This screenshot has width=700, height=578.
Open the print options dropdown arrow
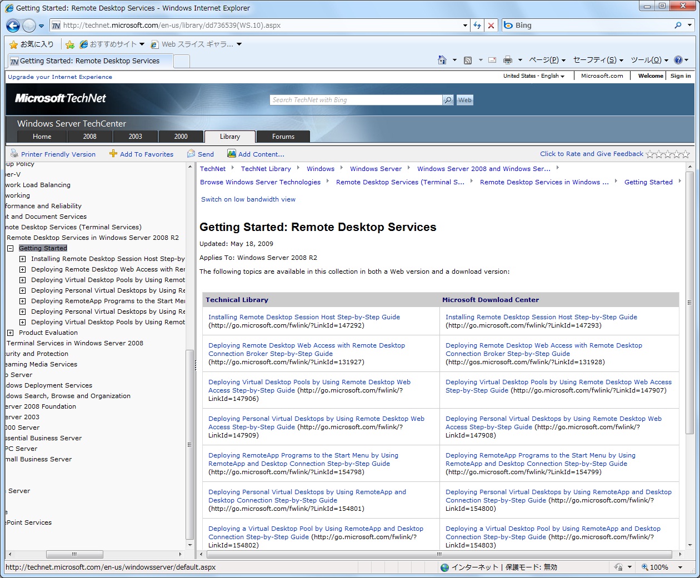[x=520, y=60]
